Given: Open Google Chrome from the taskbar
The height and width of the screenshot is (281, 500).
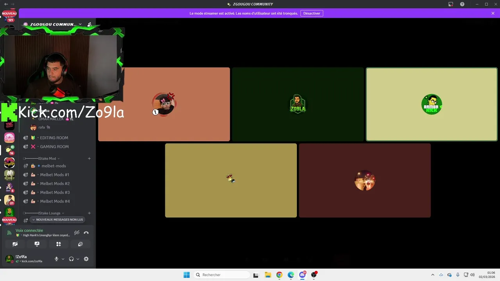Looking at the screenshot, I should (x=279, y=275).
